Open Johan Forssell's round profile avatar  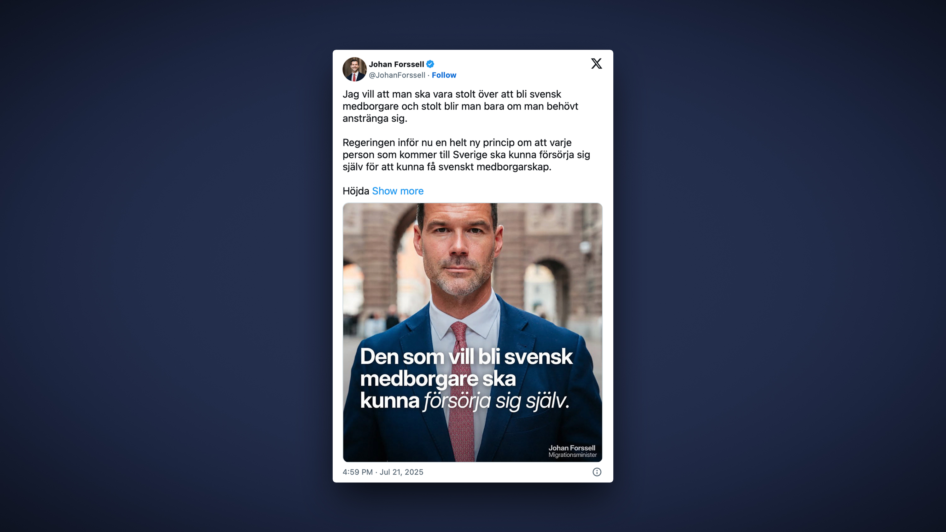[354, 69]
